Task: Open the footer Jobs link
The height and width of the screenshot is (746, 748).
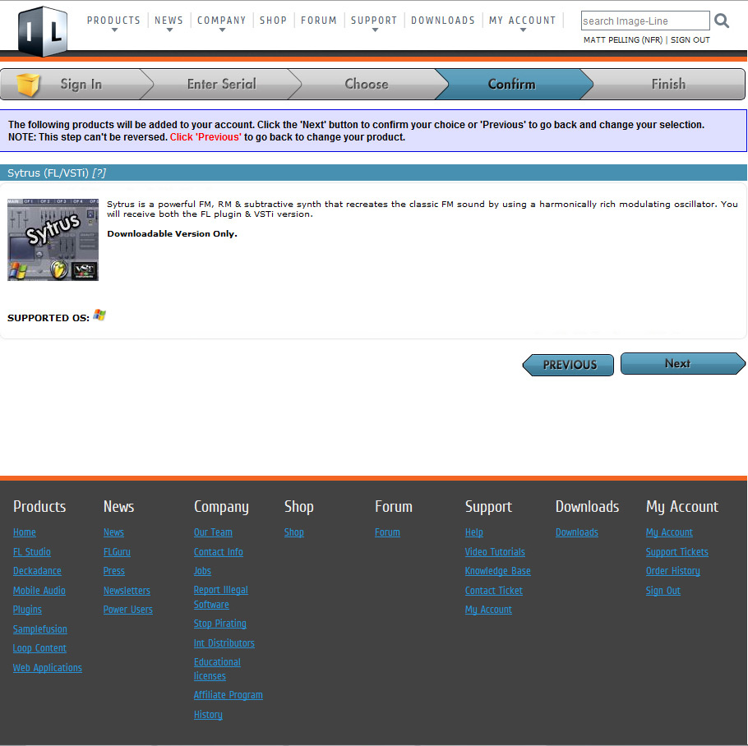Action: [x=202, y=571]
